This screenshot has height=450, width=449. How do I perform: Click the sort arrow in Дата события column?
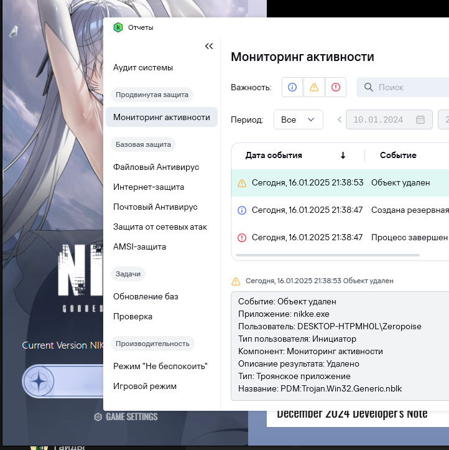(343, 155)
